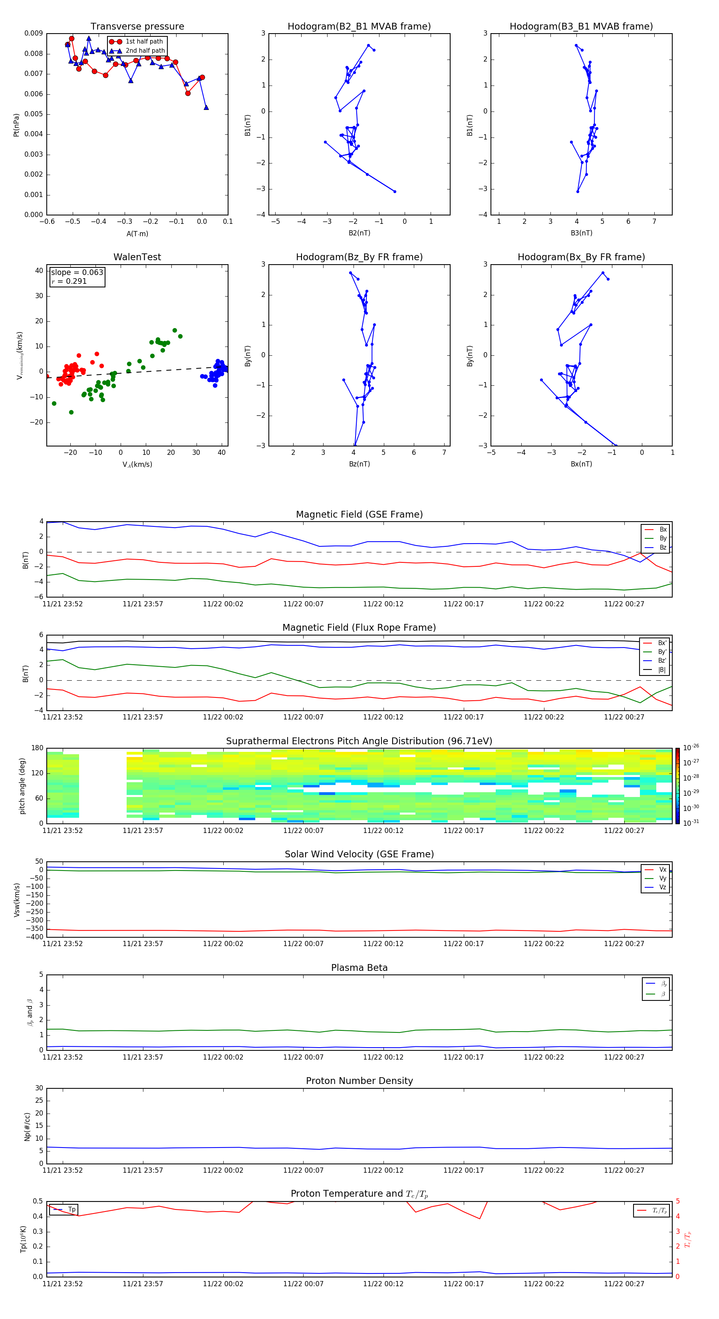
Task: Click the Np(#/cc) y-axis label
Action: (27, 1126)
